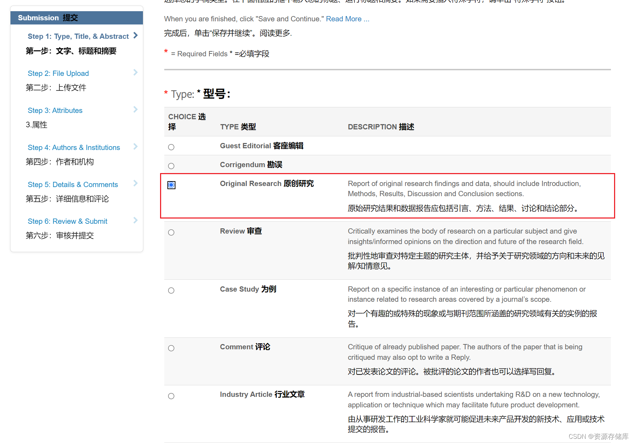Image resolution: width=634 pixels, height=443 pixels.
Task: Navigate to Step 4: Authors & Institutions
Action: (74, 147)
